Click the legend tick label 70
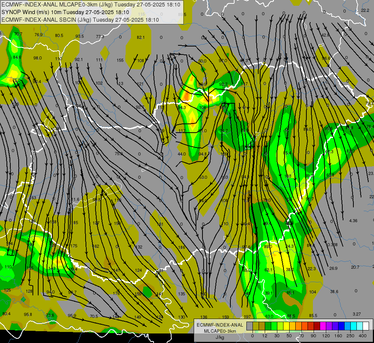 pyautogui.click(x=301, y=336)
